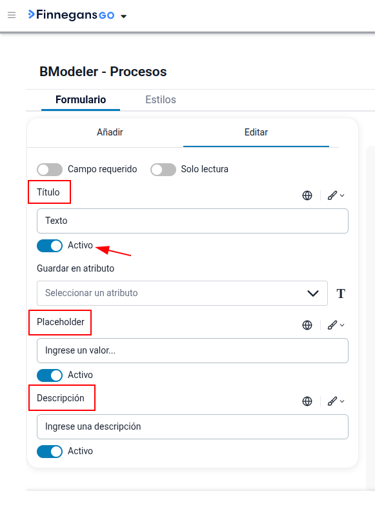Select the Editar tab
Screen dimensions: 375x509
[x=256, y=132]
